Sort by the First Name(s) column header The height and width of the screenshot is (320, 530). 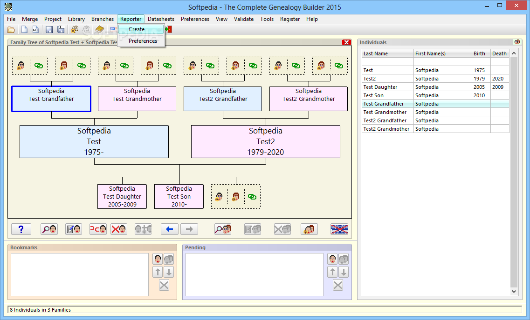pos(443,53)
